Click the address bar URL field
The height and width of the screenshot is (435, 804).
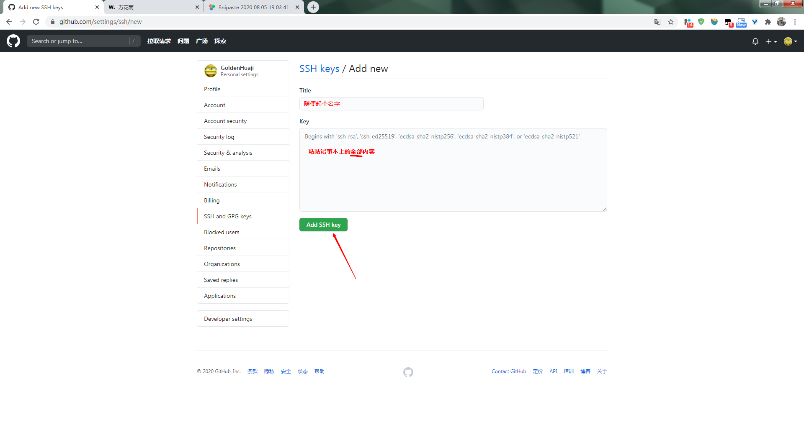point(352,22)
